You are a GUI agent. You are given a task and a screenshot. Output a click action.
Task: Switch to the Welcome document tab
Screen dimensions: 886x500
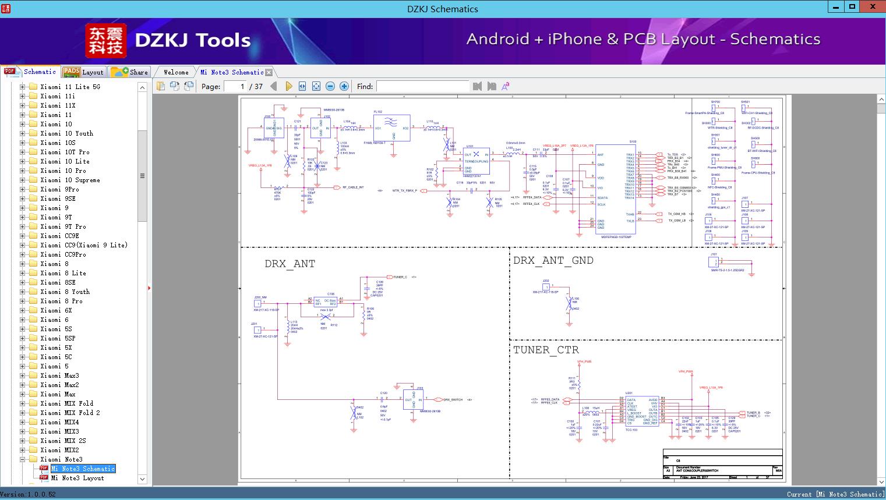click(176, 72)
